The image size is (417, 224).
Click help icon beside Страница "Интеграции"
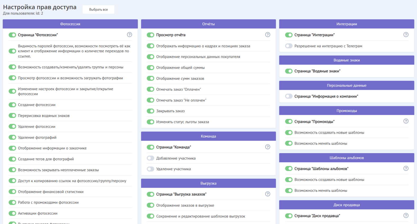[406, 35]
